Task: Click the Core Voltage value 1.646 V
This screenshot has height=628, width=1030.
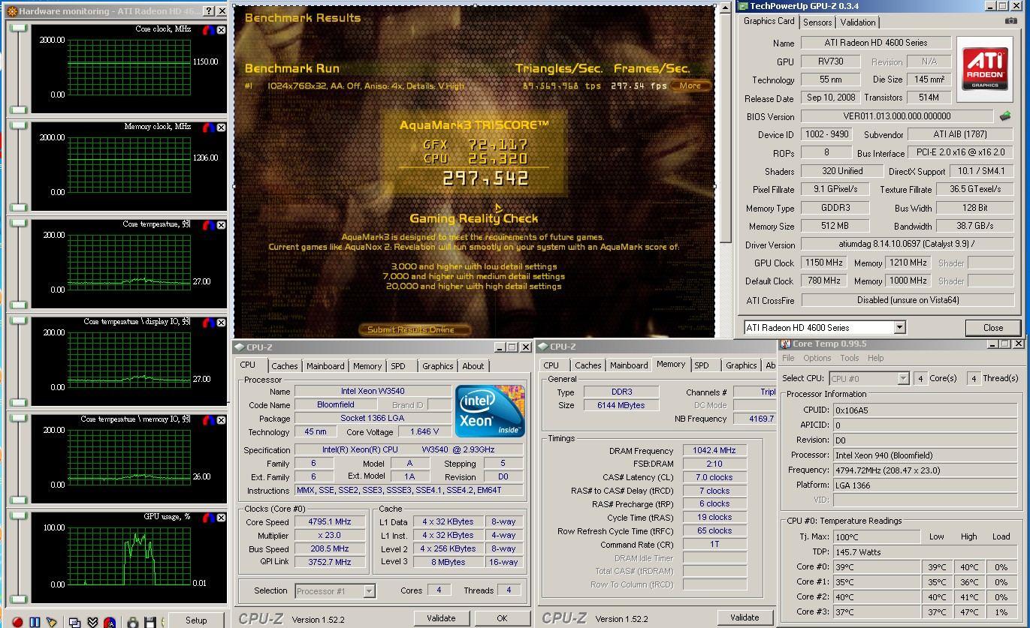Action: click(x=424, y=431)
